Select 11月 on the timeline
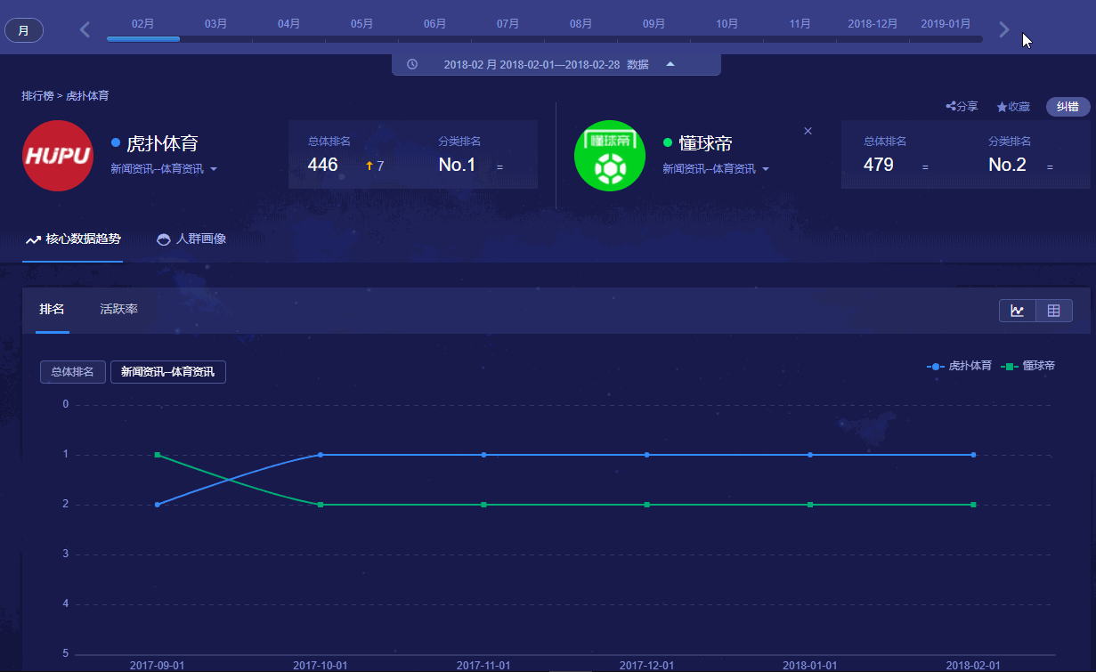 click(800, 24)
